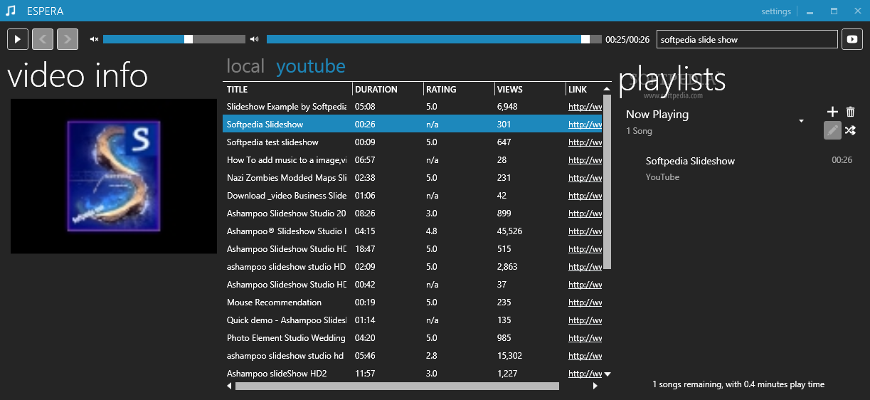Viewport: 870px width, 400px height.
Task: Open link in Photo Element Studio Wedding row
Action: (x=585, y=338)
